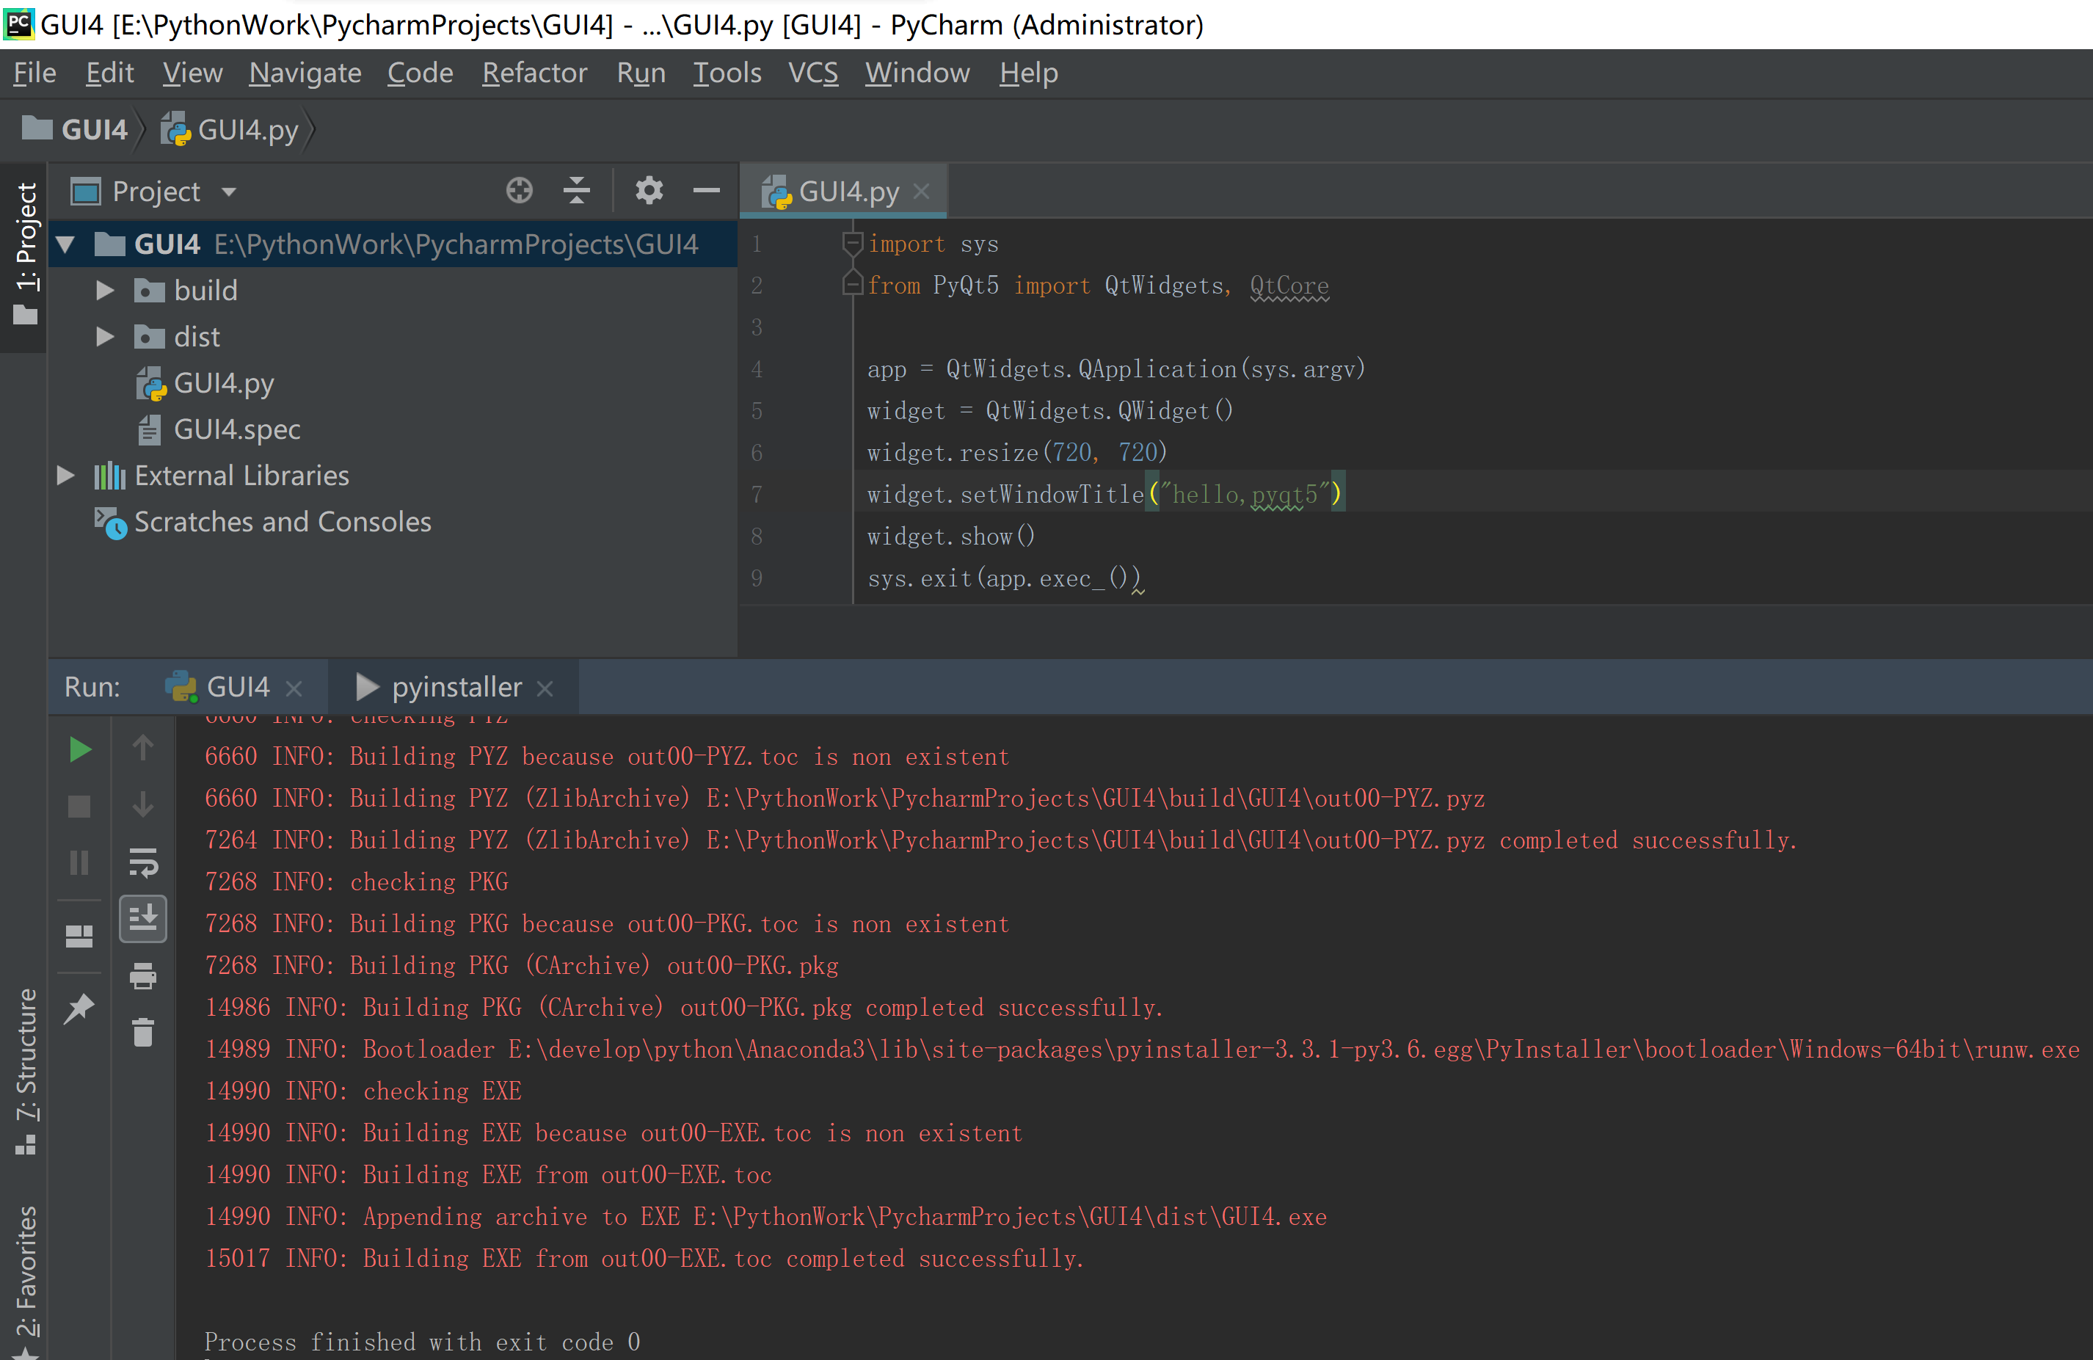Click the locate/scroll from source target icon
This screenshot has width=2093, height=1360.
[520, 190]
